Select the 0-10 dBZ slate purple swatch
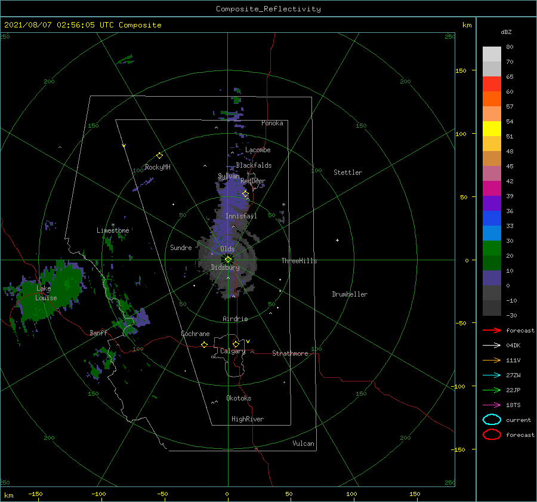 [492, 278]
